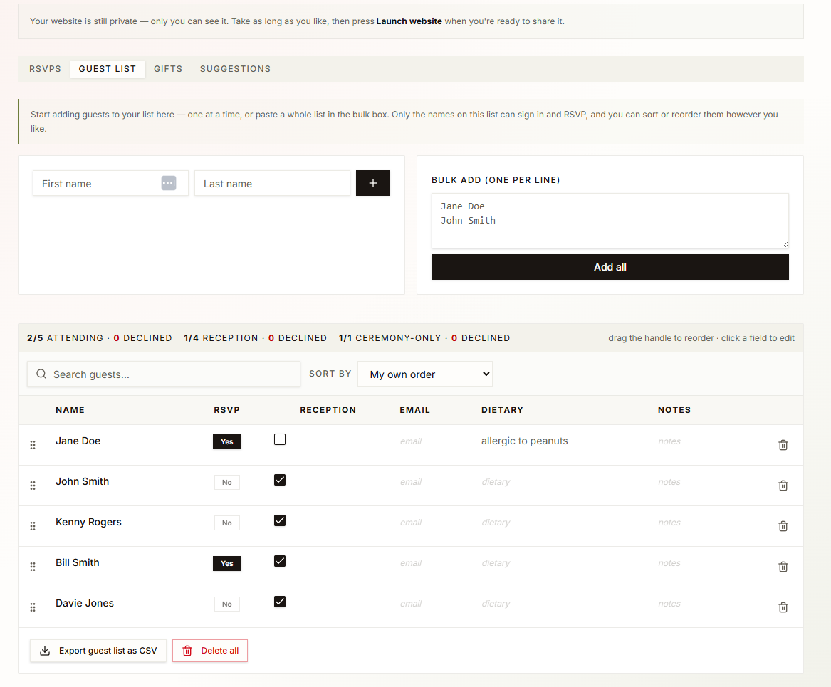Toggle Bill Smith RSVP Yes badge

click(227, 564)
